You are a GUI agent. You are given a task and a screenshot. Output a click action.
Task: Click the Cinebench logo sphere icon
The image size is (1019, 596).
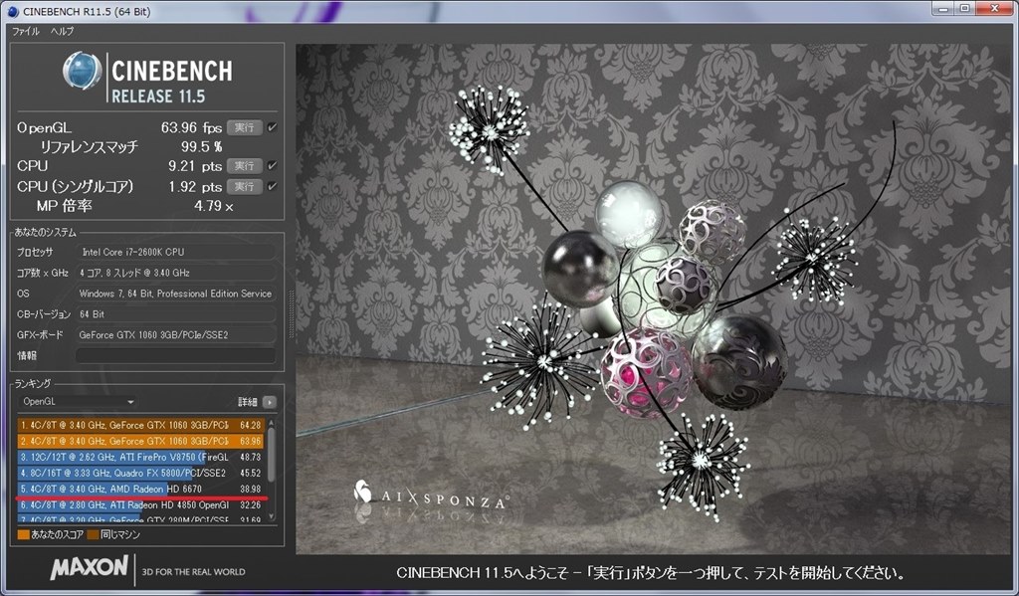coord(82,71)
